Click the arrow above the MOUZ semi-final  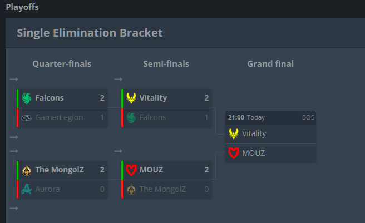click(119, 151)
